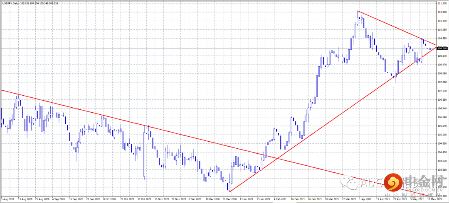Click the CNGOLD.COM.CN watermark text

(424, 190)
